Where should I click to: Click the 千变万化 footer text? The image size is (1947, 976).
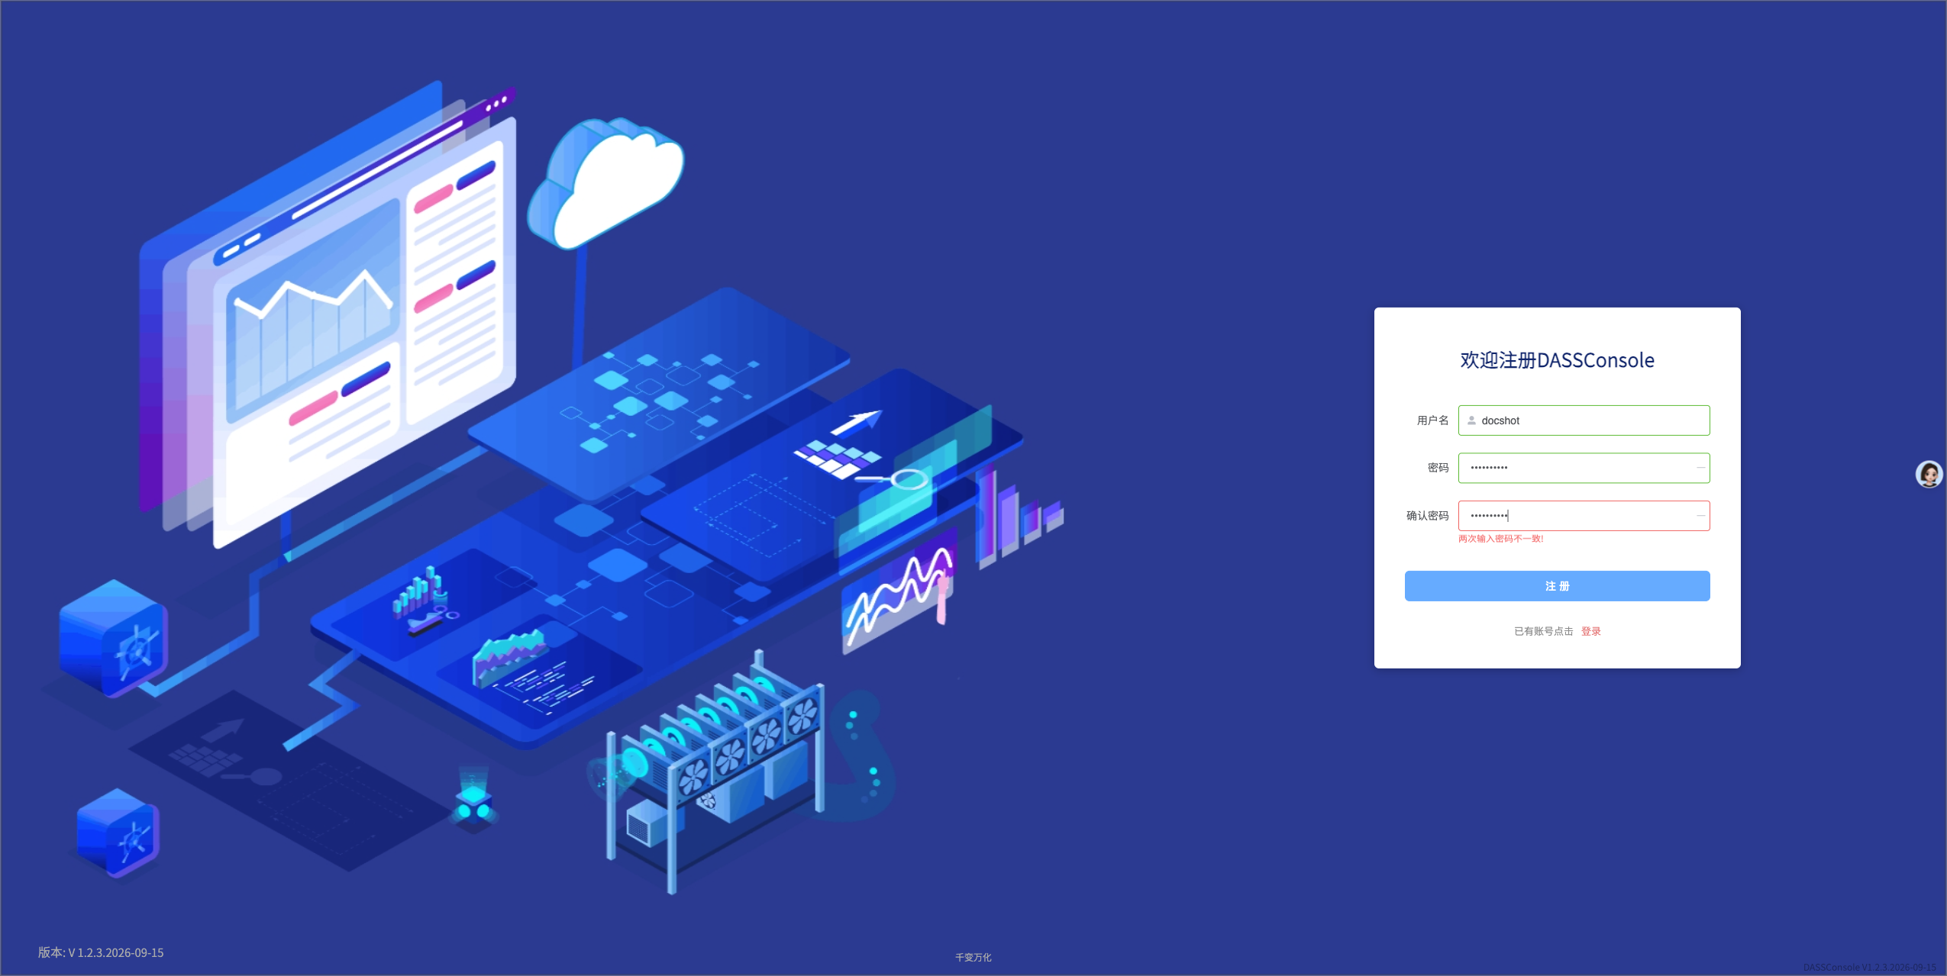(x=973, y=957)
